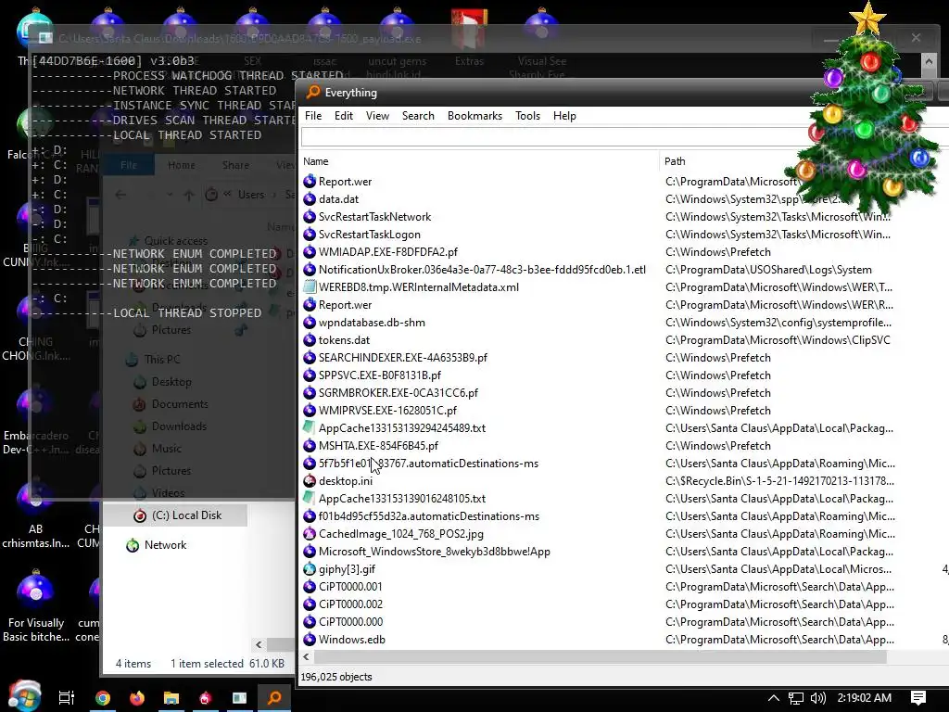Open the Windows Start button
This screenshot has height=712, width=949.
tap(25, 697)
